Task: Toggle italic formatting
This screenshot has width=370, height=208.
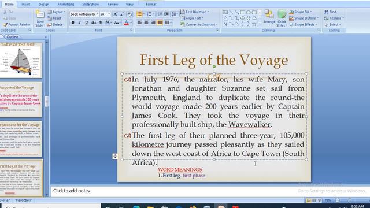Action: tap(80, 23)
